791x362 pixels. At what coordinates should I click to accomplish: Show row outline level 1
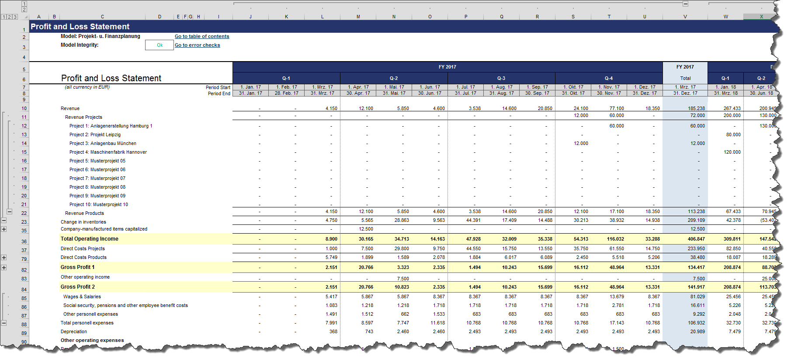[4, 17]
